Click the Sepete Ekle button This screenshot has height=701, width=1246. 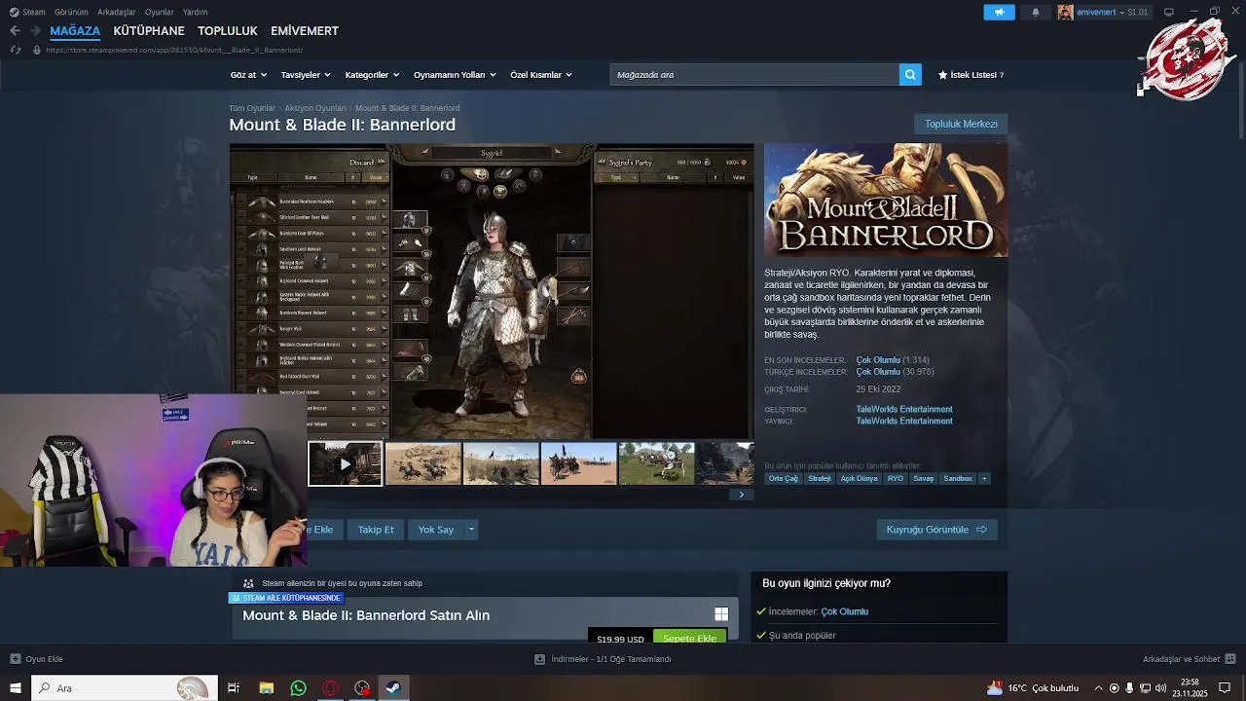tap(689, 638)
